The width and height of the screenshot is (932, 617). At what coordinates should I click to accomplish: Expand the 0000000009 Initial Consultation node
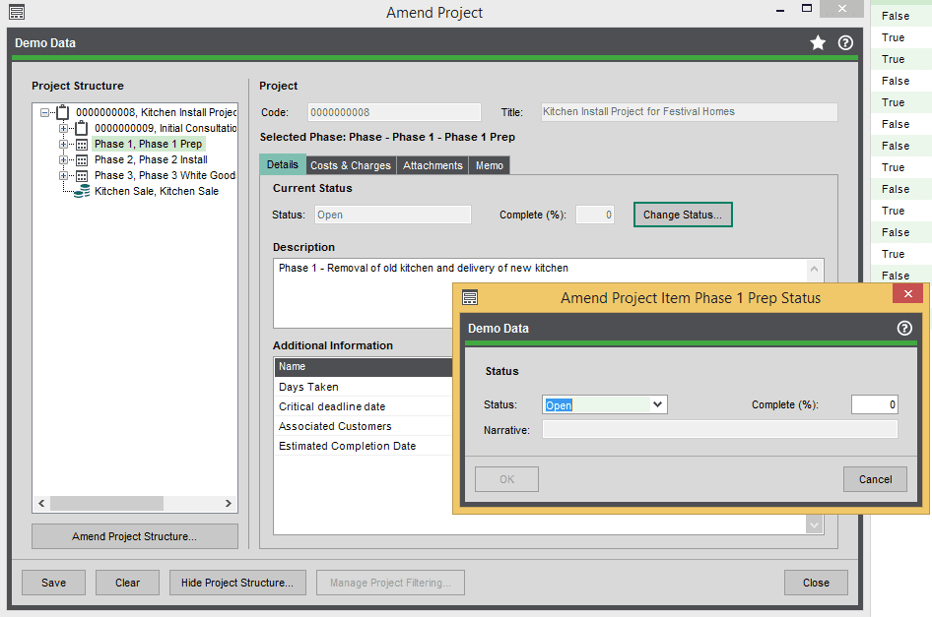click(63, 128)
